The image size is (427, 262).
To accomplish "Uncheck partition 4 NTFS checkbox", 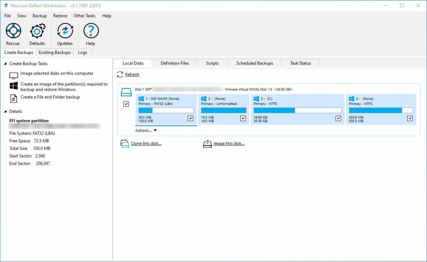I will (x=410, y=118).
